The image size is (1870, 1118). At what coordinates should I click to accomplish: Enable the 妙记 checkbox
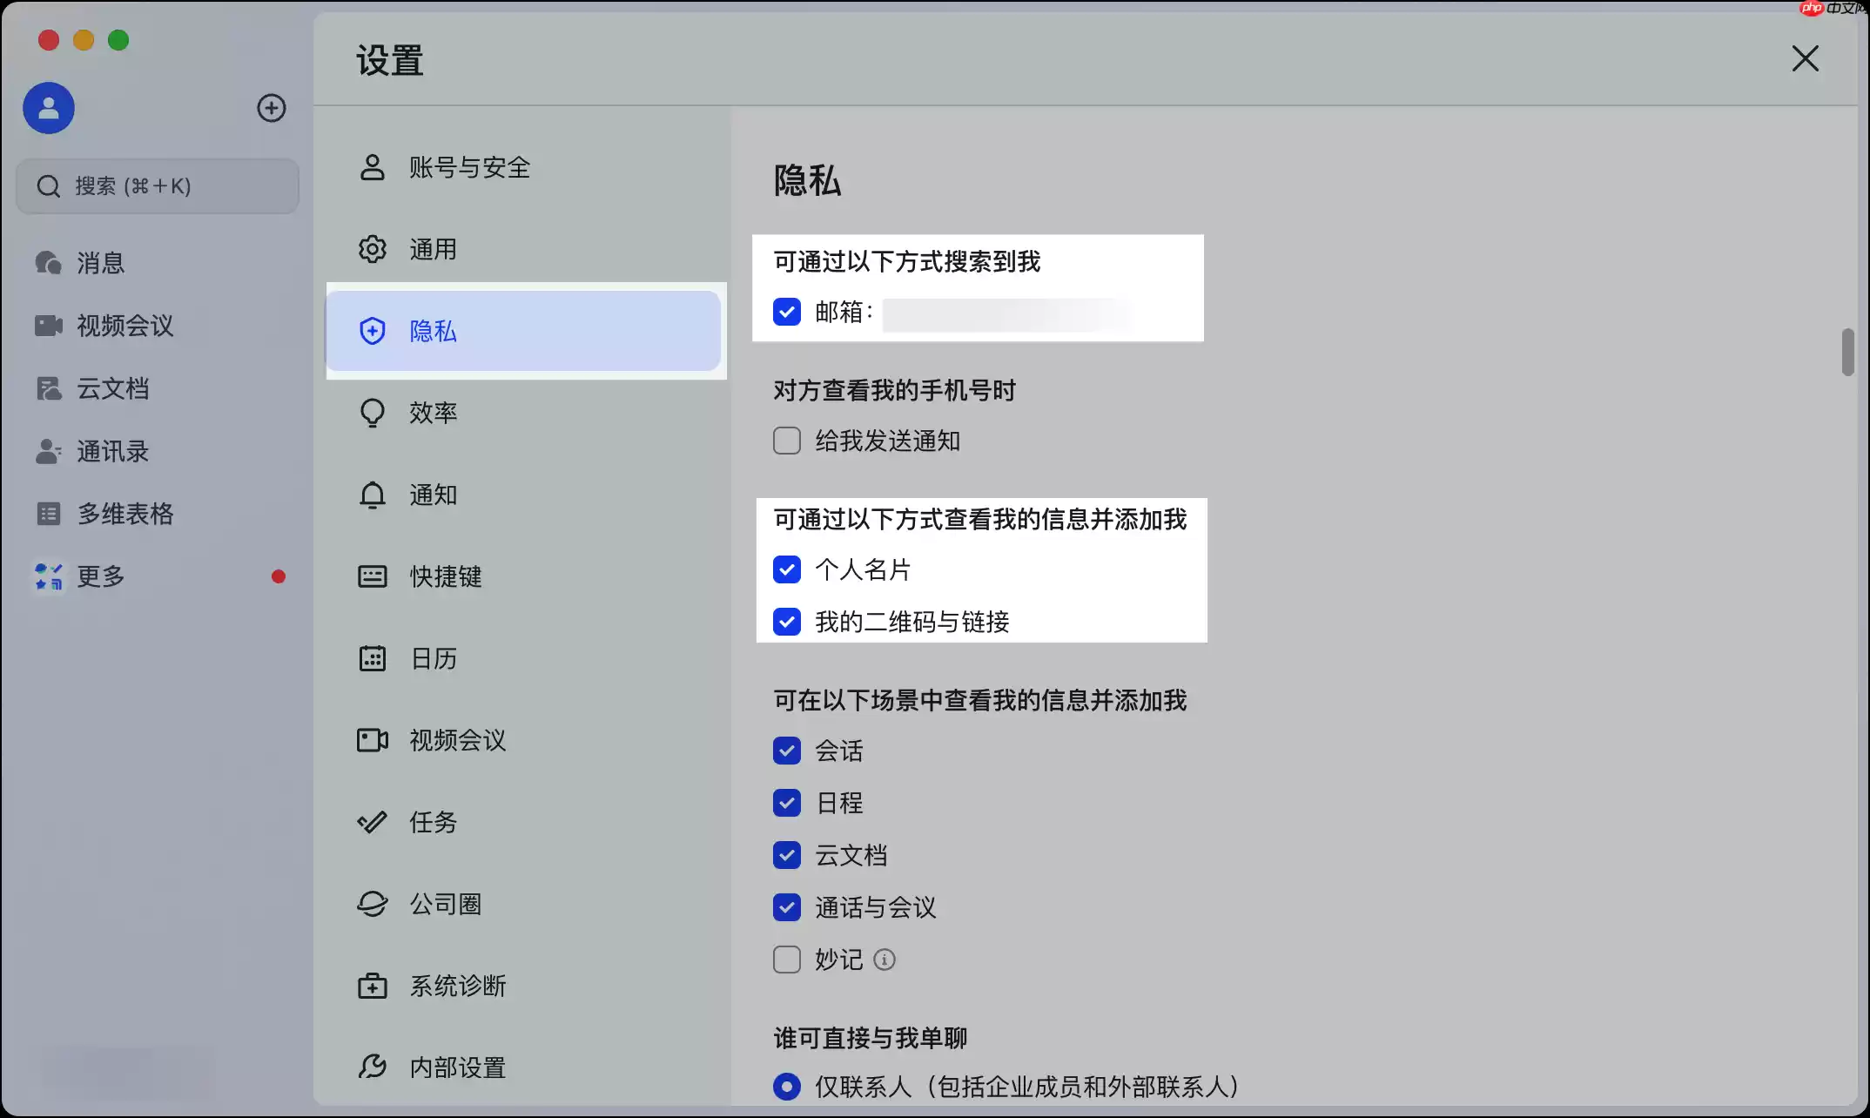point(787,960)
